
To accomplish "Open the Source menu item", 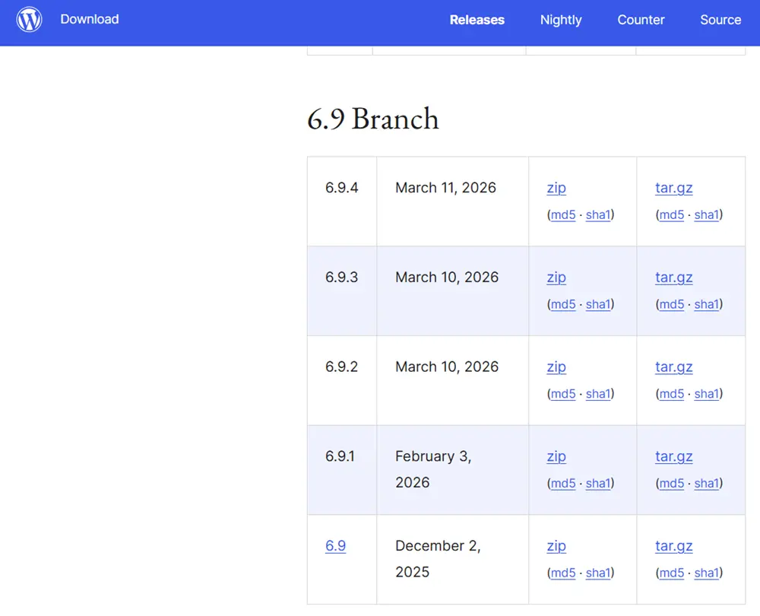I will (720, 20).
